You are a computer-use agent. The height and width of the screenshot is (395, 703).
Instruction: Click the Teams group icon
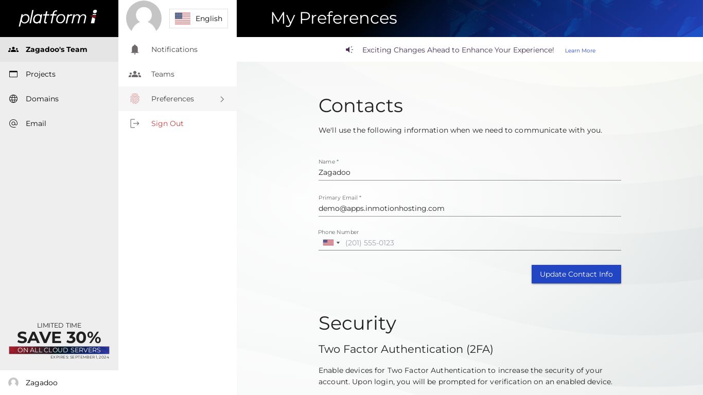coord(135,74)
